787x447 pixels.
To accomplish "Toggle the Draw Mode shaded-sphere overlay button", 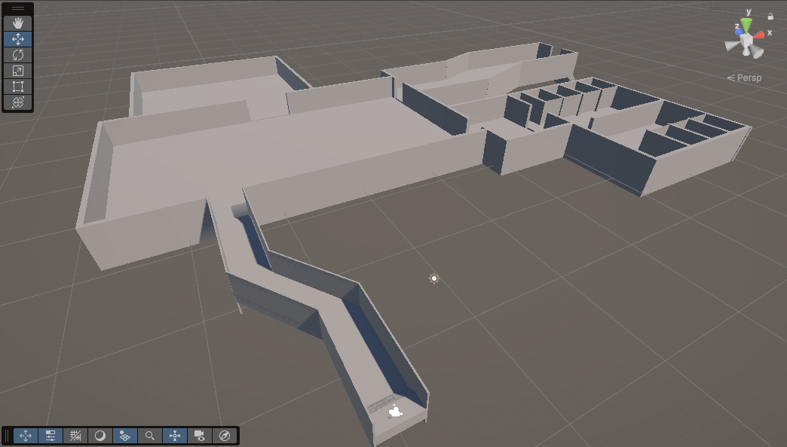I will pyautogui.click(x=100, y=436).
